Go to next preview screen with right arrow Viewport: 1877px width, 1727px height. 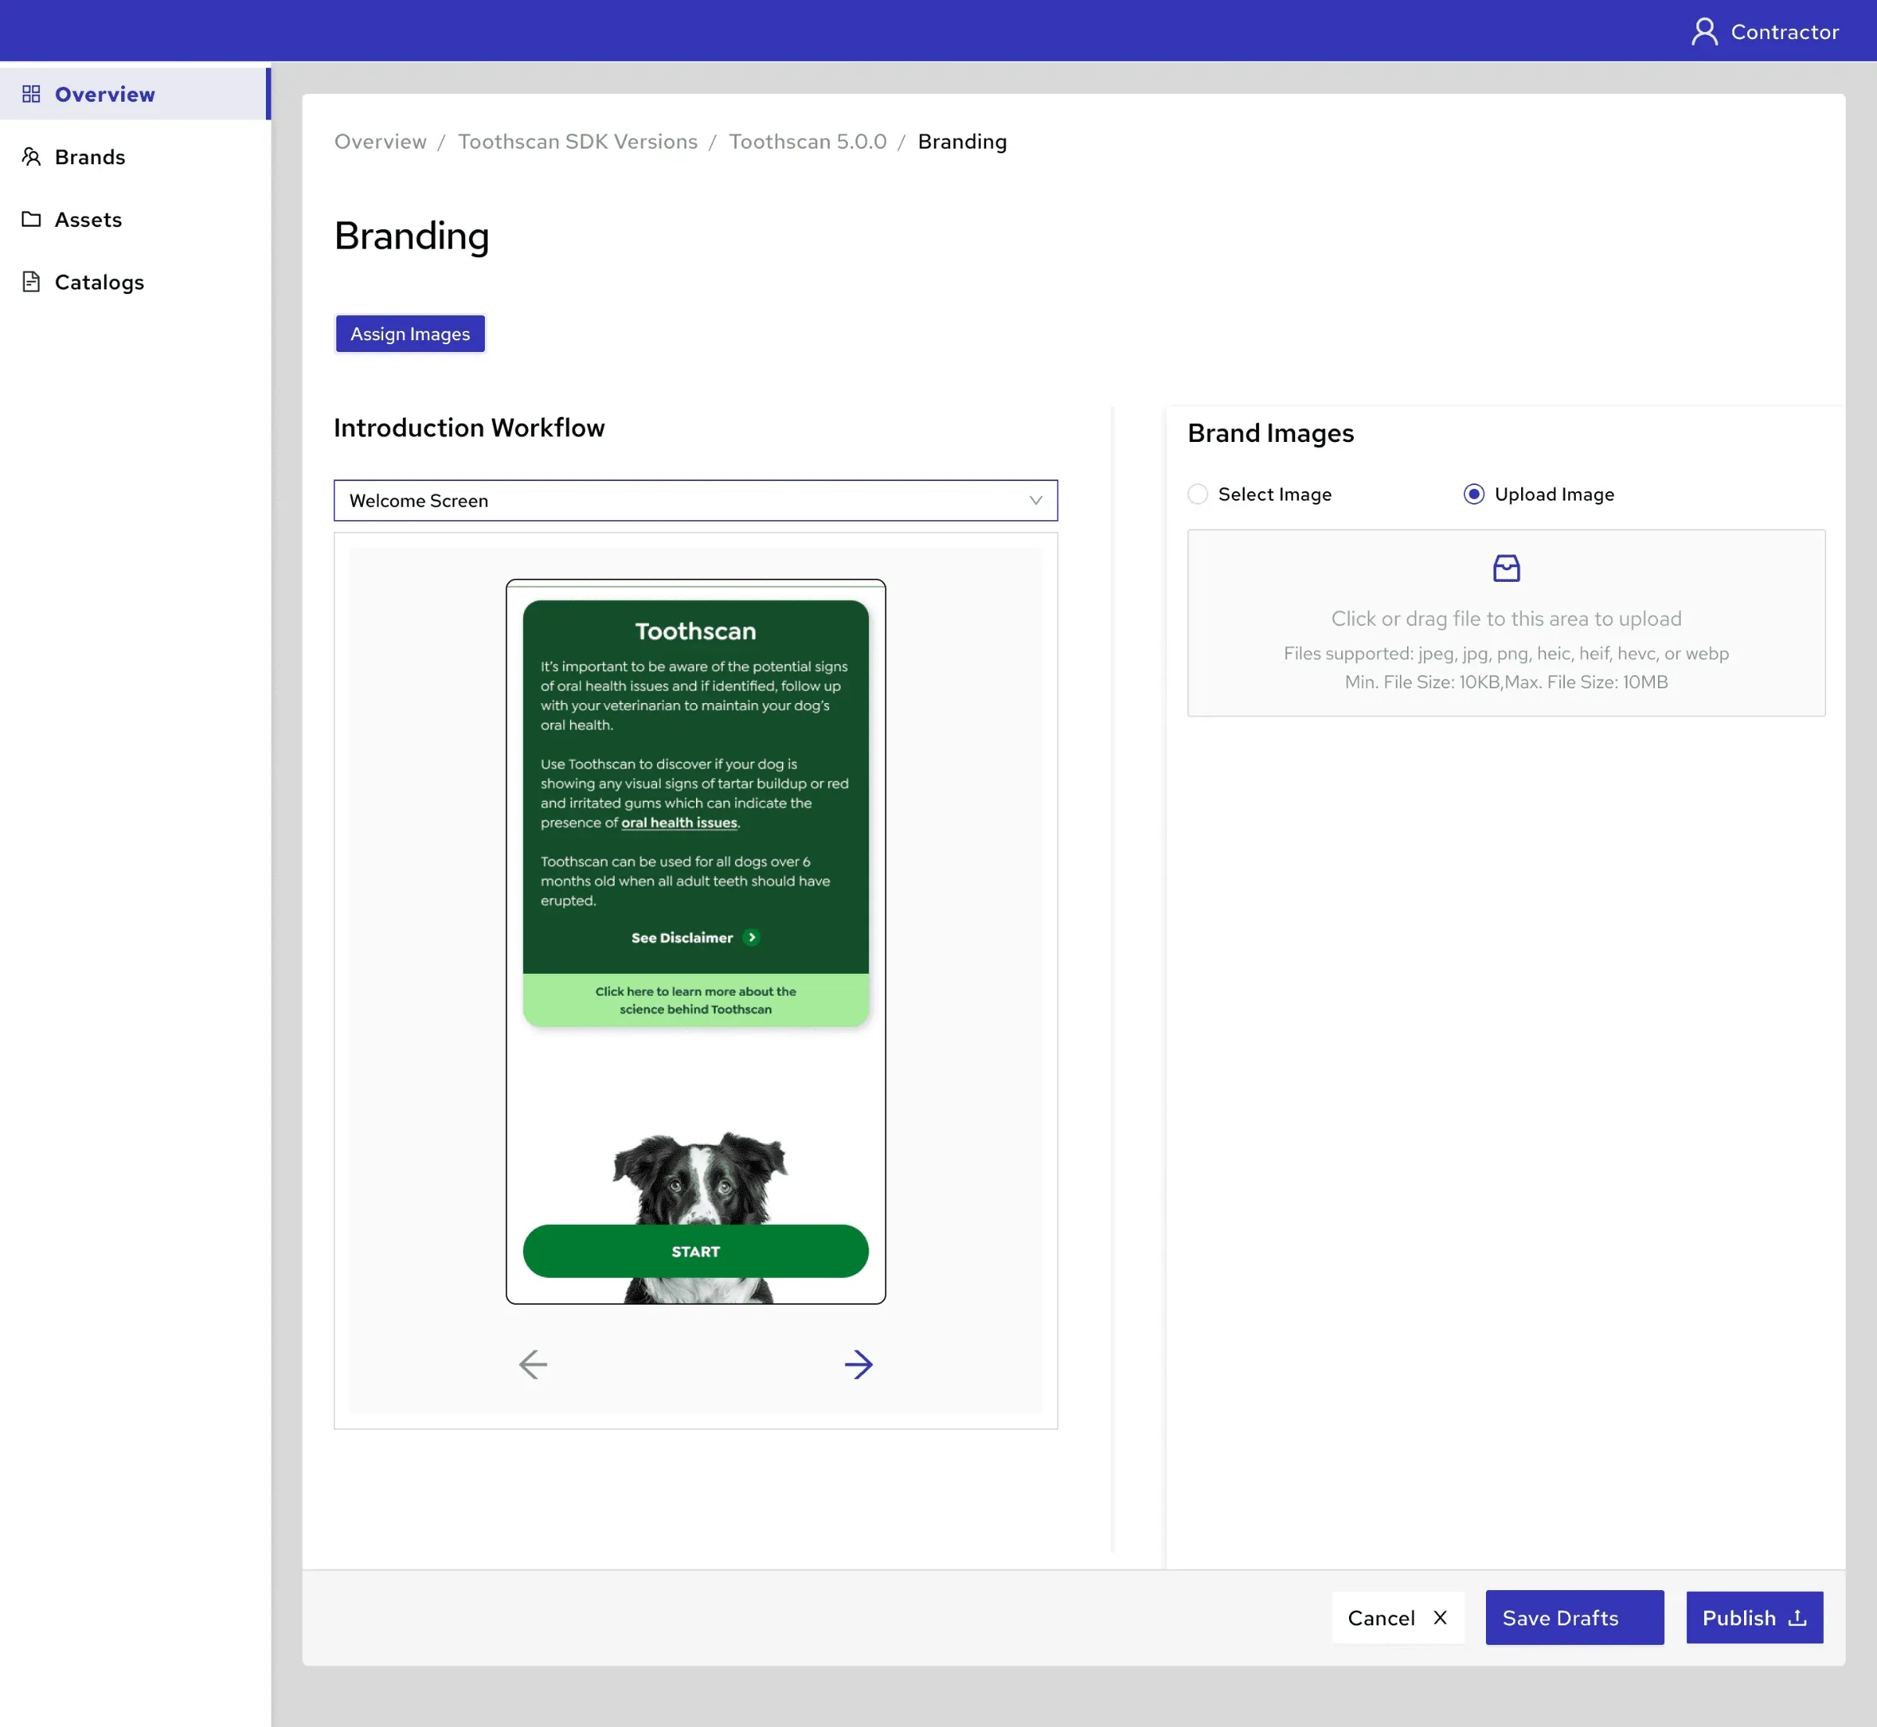click(x=859, y=1364)
